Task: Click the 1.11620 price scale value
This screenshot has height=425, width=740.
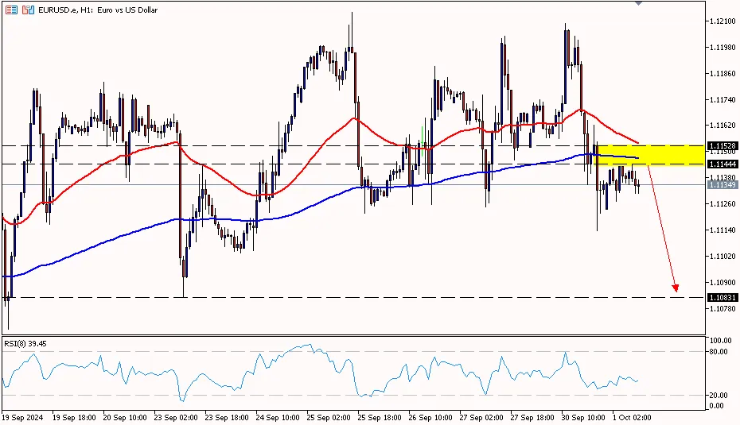Action: point(722,126)
